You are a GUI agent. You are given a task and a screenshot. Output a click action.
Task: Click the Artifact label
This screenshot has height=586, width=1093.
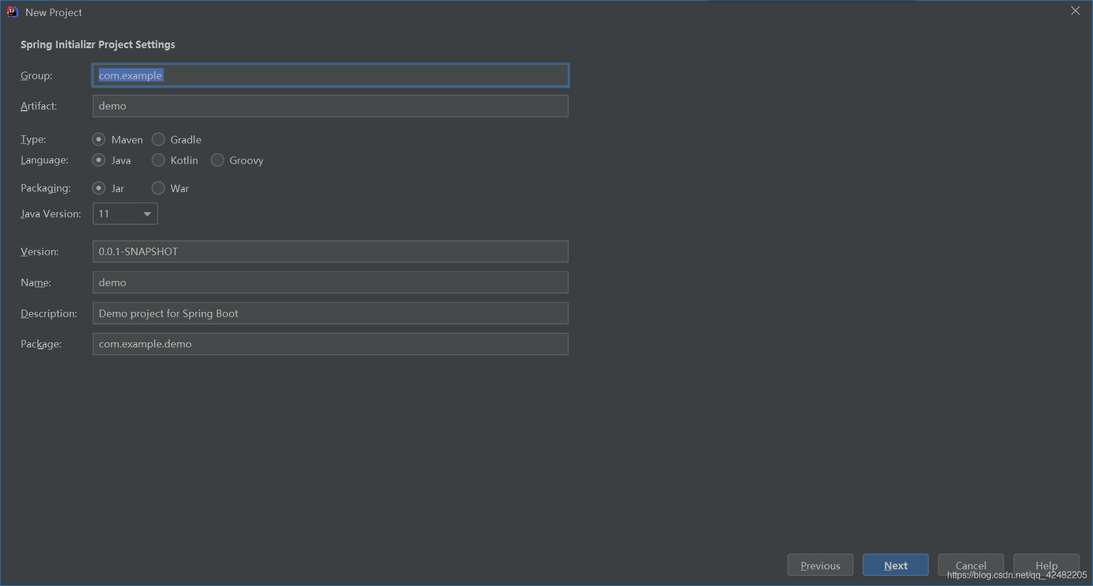coord(39,106)
